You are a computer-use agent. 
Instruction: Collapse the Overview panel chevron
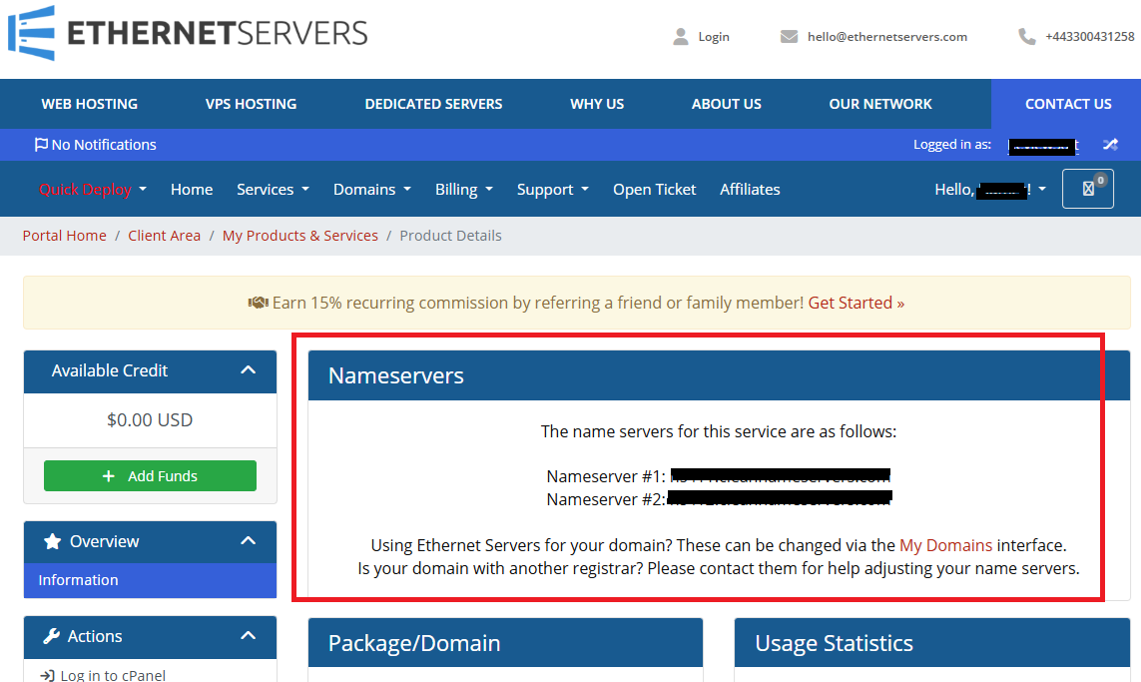pyautogui.click(x=249, y=541)
